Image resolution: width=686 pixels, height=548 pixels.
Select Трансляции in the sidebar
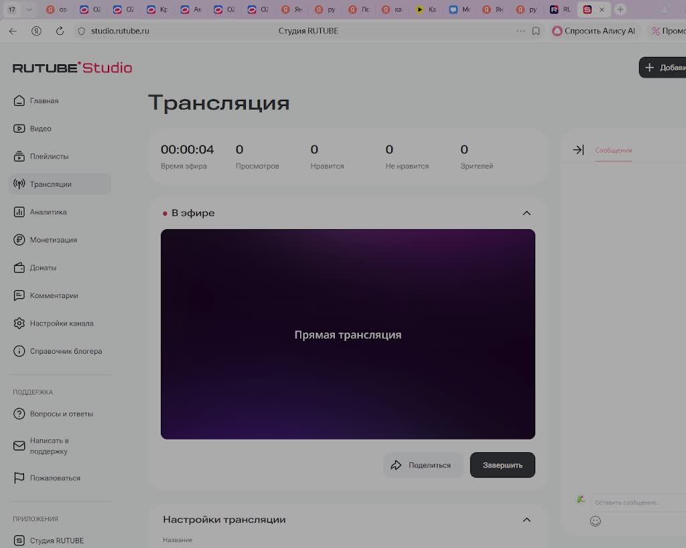coord(60,184)
